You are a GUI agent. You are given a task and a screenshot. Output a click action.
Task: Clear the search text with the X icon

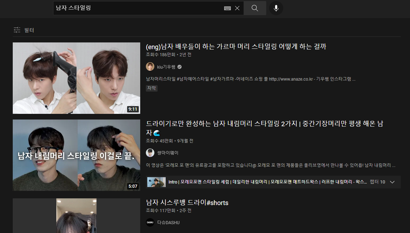pyautogui.click(x=237, y=8)
